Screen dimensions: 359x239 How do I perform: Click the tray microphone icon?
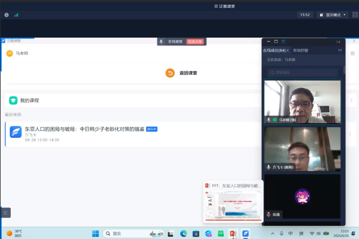coord(281,233)
